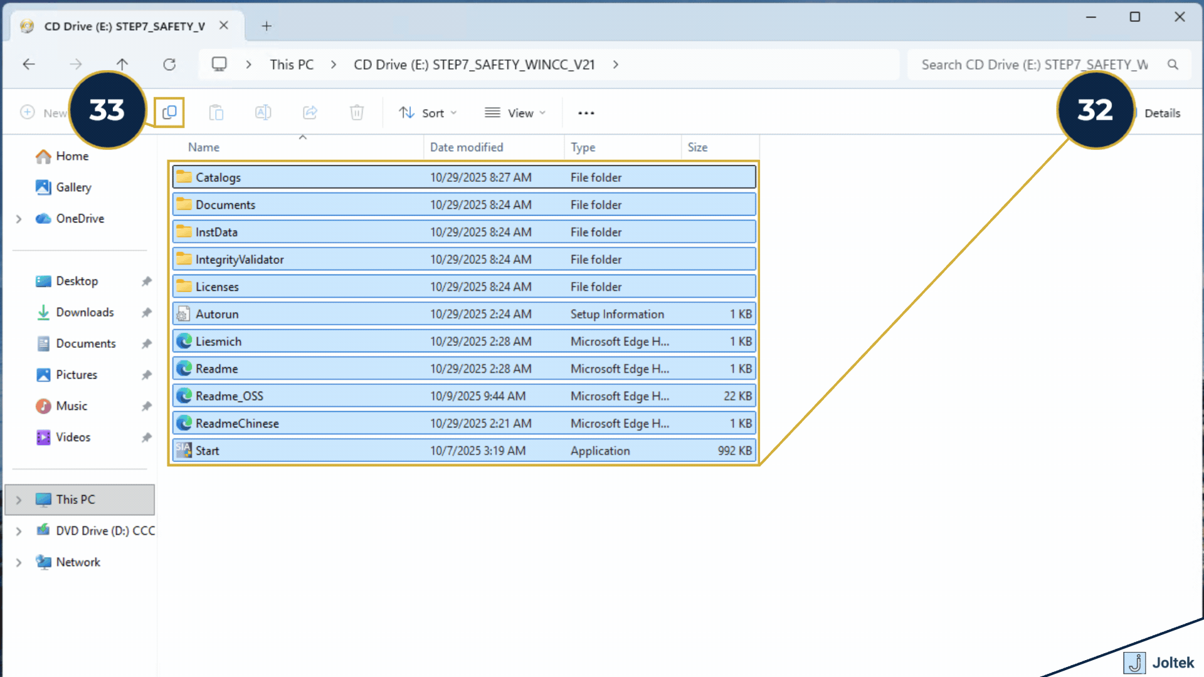Click the search magnifier icon
The width and height of the screenshot is (1204, 677).
pos(1173,64)
